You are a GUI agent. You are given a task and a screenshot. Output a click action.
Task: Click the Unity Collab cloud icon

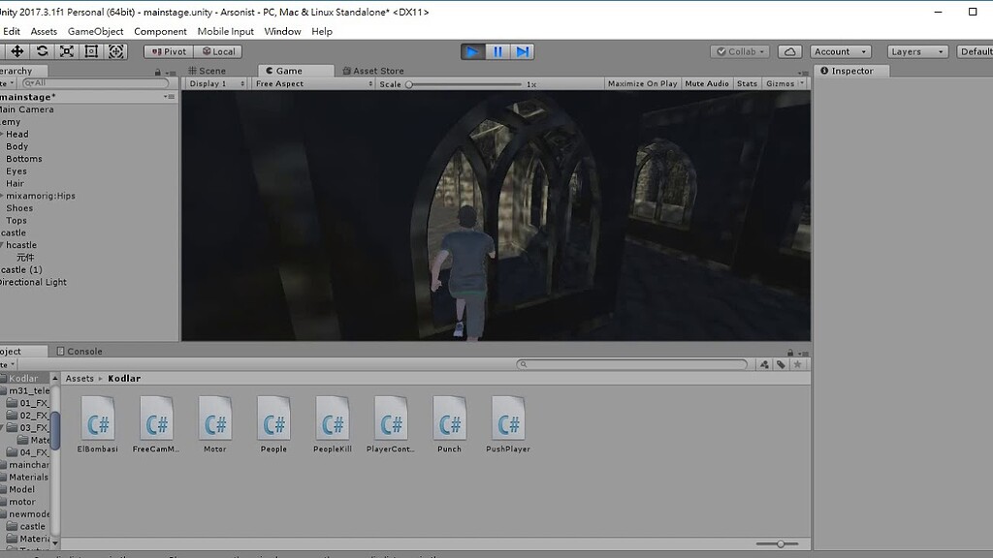[788, 51]
